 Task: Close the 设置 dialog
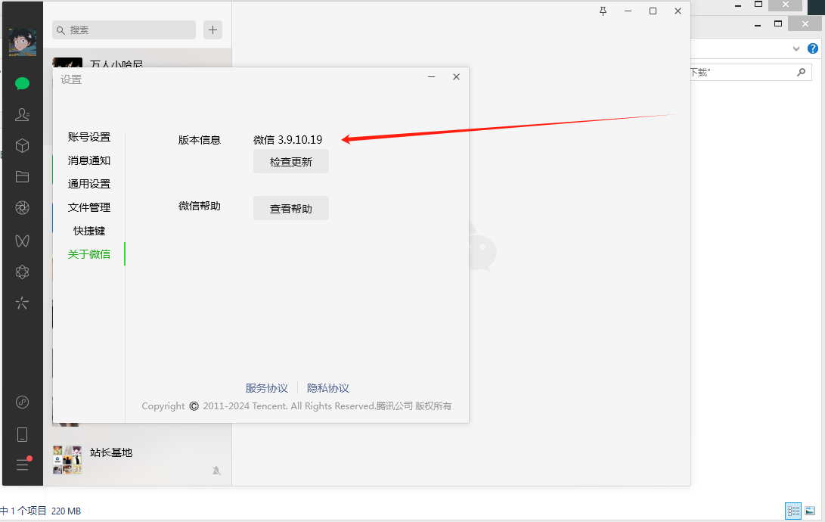pos(456,77)
